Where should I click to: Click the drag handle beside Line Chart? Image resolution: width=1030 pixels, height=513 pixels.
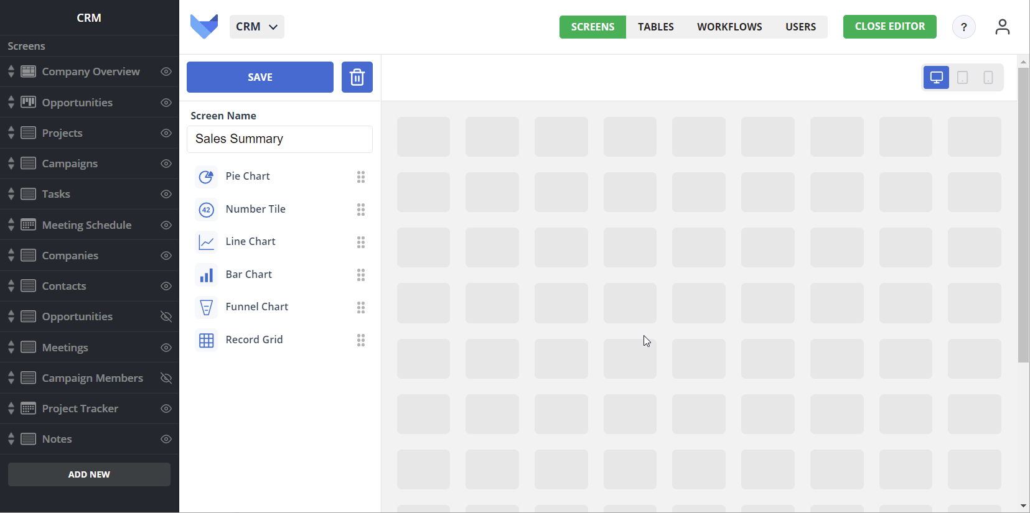[361, 242]
